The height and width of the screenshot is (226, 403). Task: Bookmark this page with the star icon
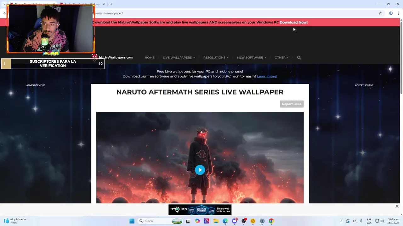[380, 13]
